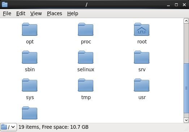189x132 pixels.
Task: Select the proc folder icon
Action: 86,29
